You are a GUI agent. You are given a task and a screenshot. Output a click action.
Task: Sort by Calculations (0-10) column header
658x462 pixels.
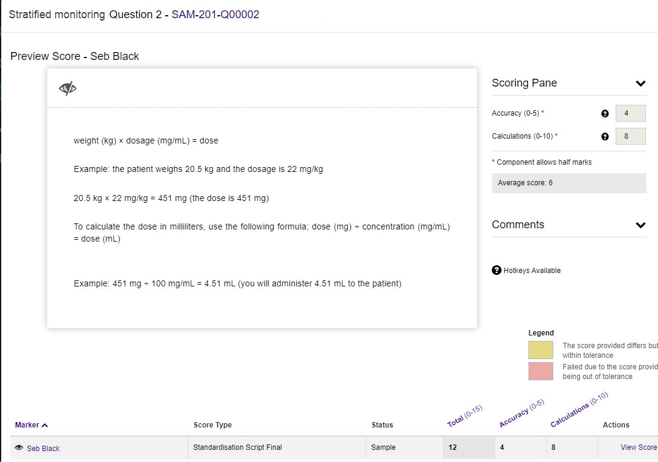point(579,410)
